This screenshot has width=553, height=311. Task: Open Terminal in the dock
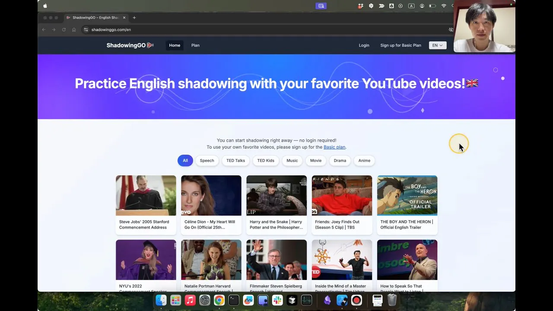234,300
